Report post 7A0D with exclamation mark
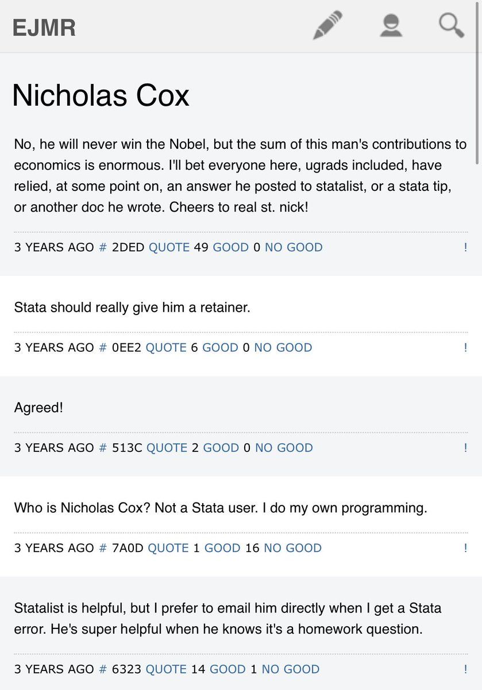This screenshot has width=482, height=690. [465, 548]
